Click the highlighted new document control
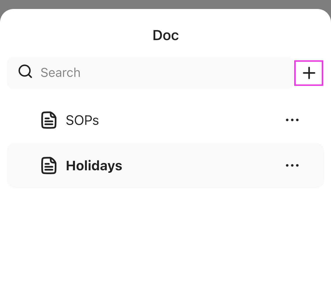This screenshot has height=287, width=331. coord(309,73)
